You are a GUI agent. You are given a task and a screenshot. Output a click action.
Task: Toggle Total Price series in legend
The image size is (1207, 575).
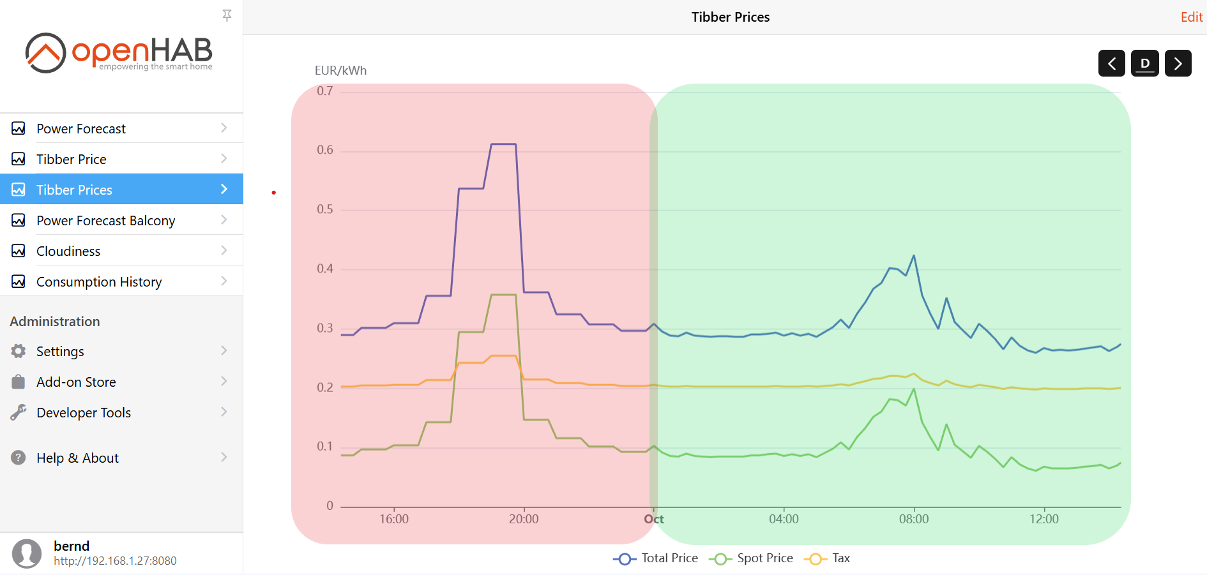pos(656,558)
